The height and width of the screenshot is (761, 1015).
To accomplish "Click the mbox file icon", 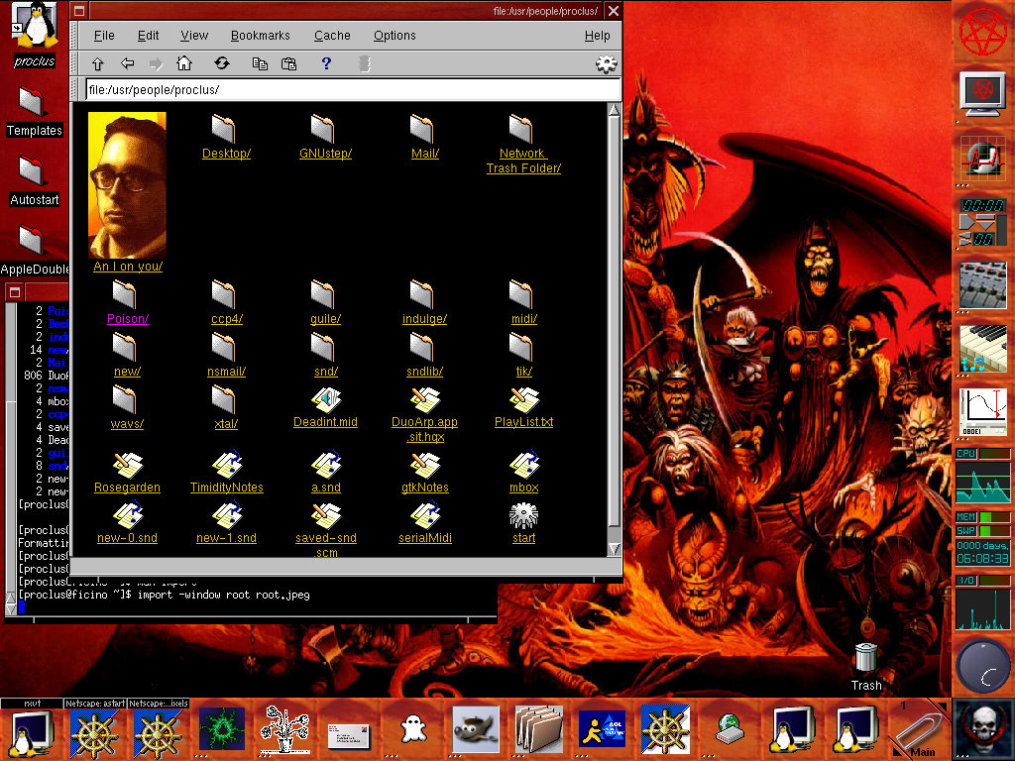I will pyautogui.click(x=524, y=464).
